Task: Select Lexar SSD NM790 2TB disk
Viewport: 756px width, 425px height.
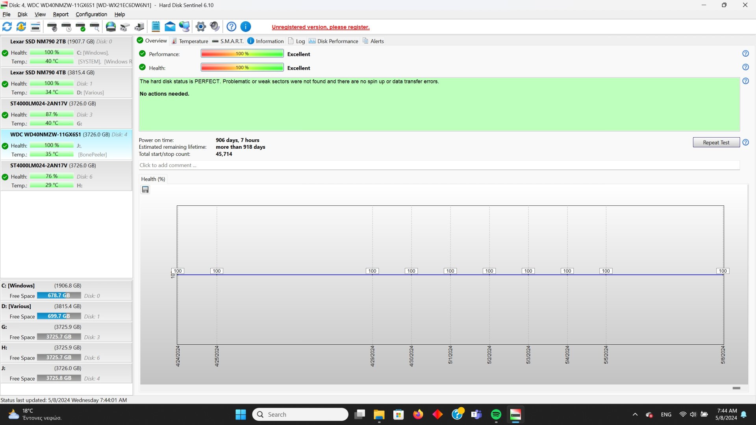Action: point(67,52)
